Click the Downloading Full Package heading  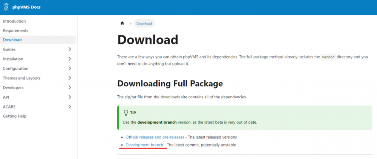point(170,83)
